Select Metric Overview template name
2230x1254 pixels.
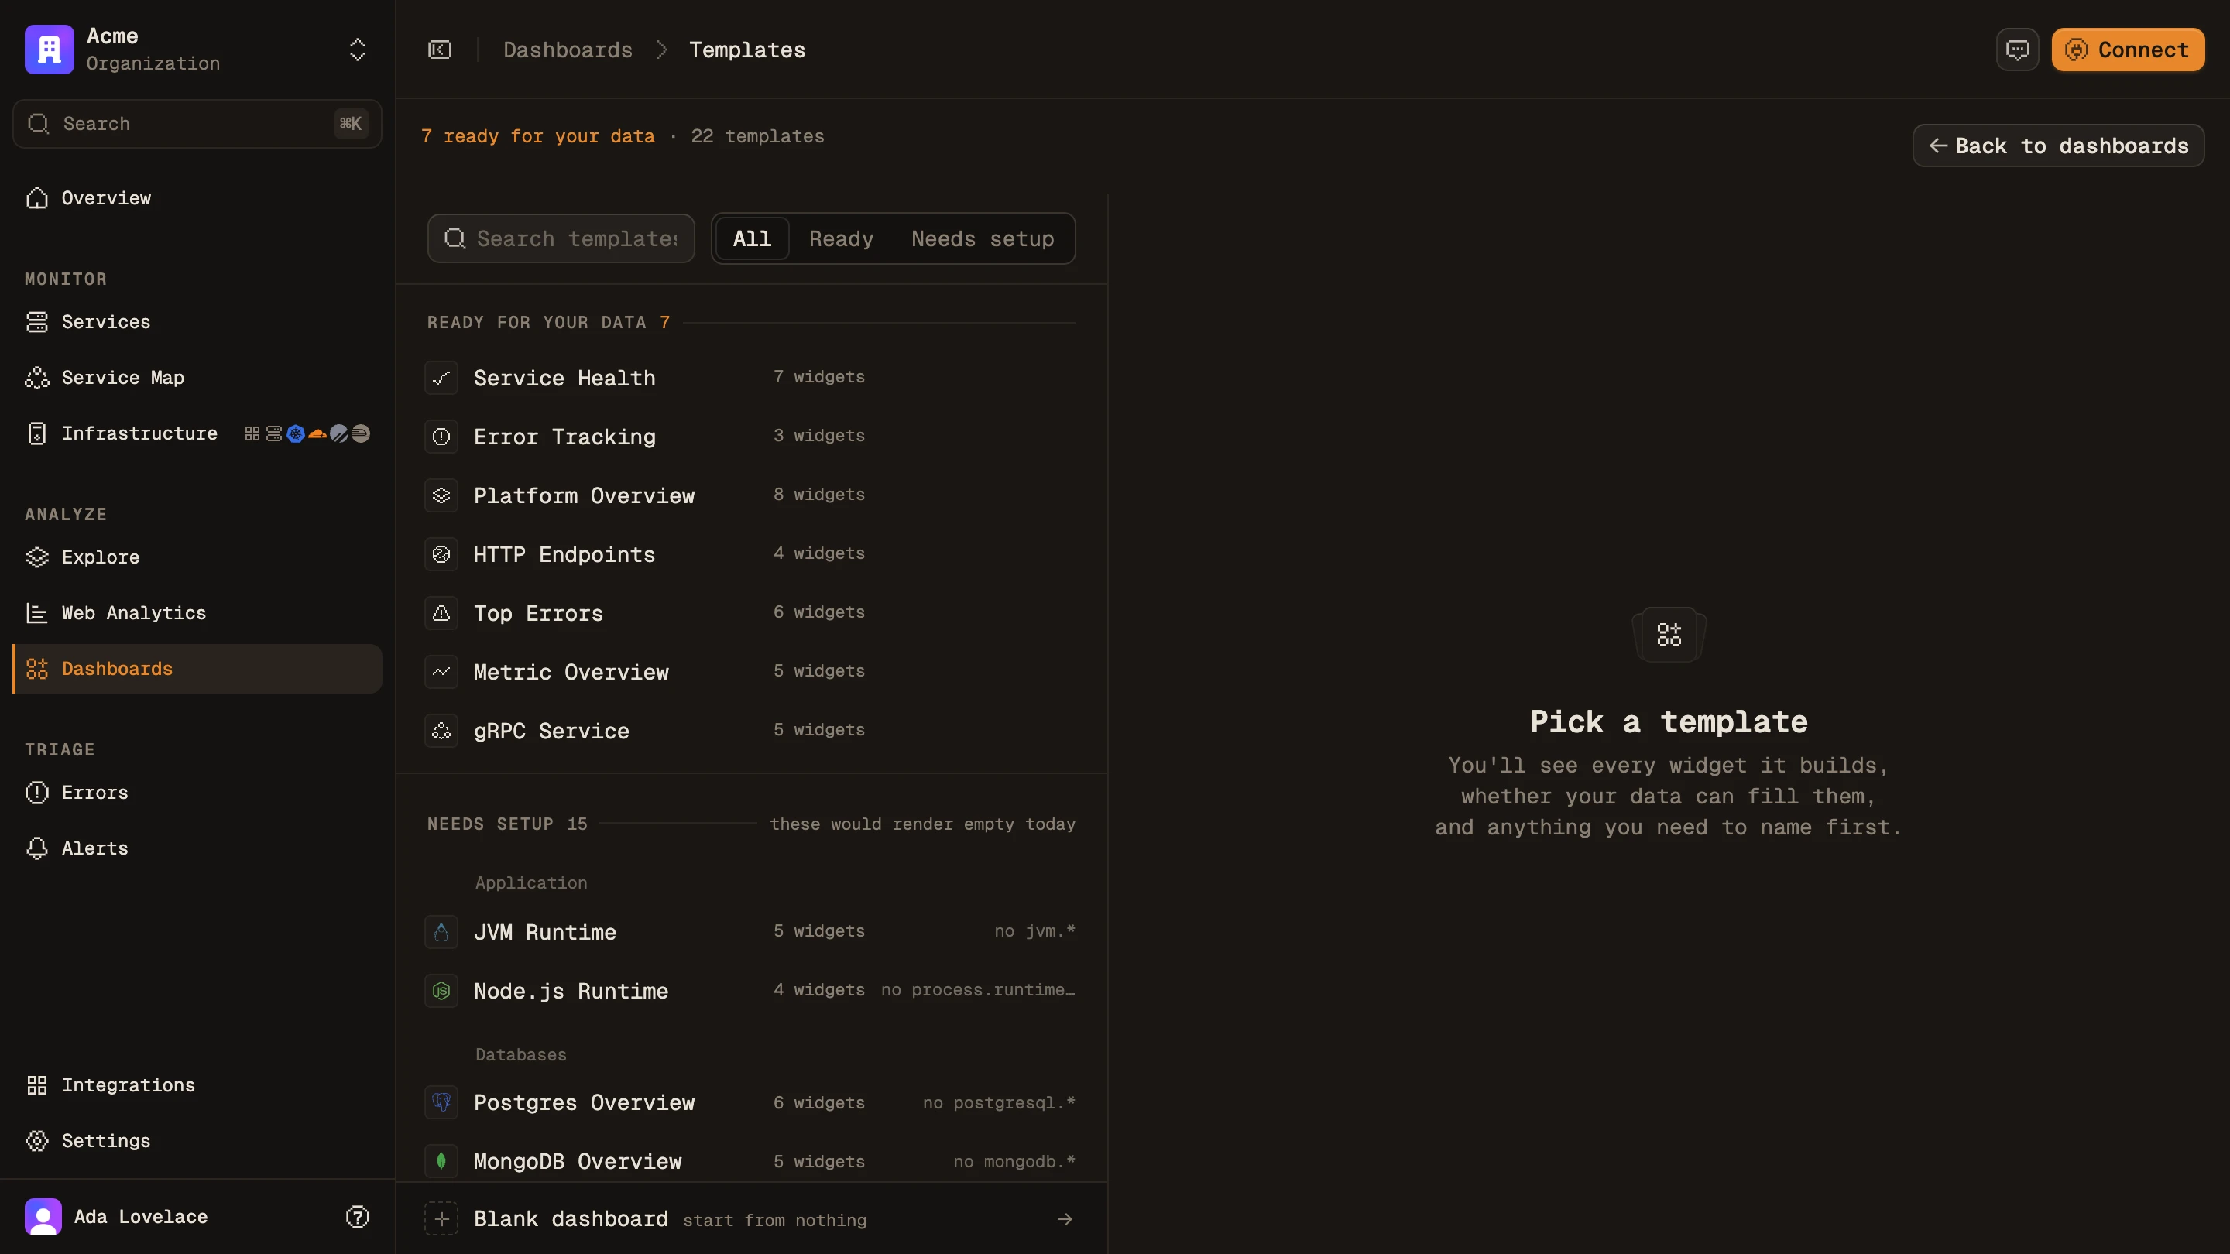571,673
